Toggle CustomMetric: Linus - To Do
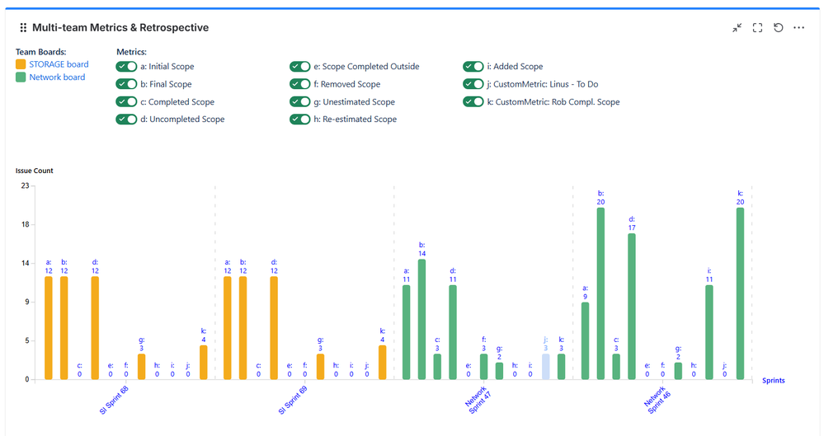The image size is (824, 436). (473, 84)
